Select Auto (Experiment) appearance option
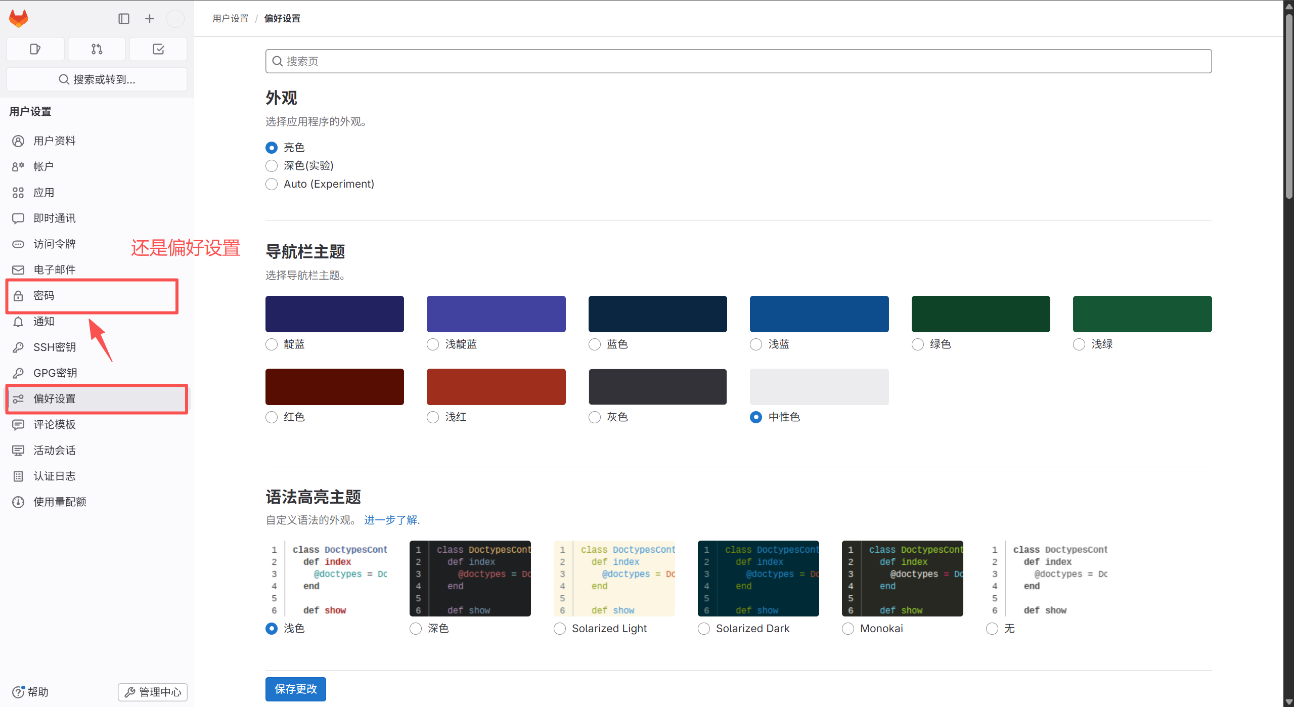Viewport: 1294px width, 707px height. click(x=272, y=184)
